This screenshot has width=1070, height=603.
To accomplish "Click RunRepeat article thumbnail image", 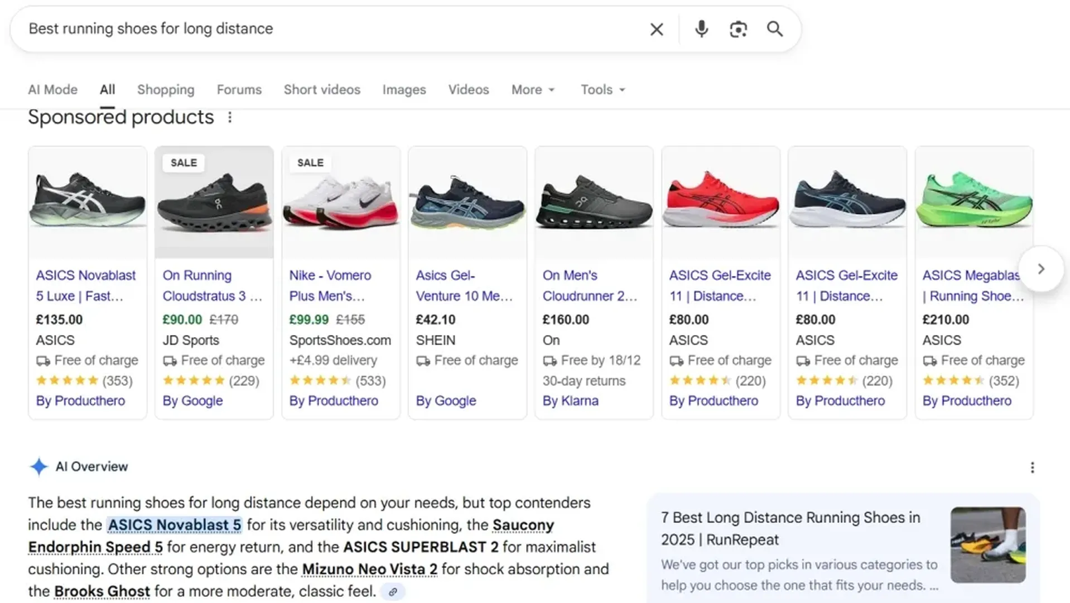I will (x=988, y=545).
